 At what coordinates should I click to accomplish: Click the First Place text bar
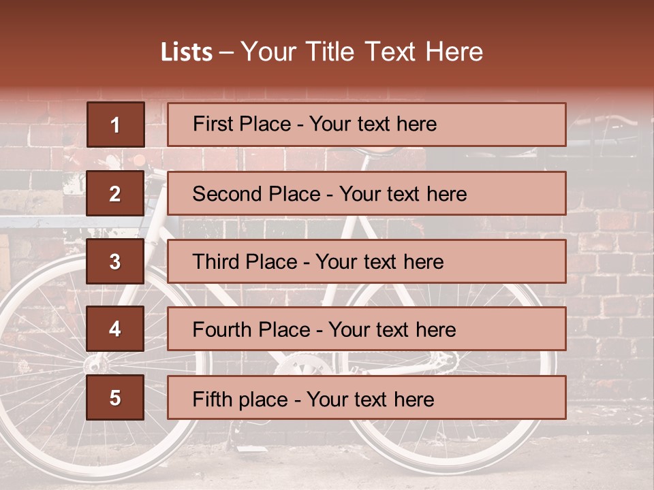coord(367,125)
